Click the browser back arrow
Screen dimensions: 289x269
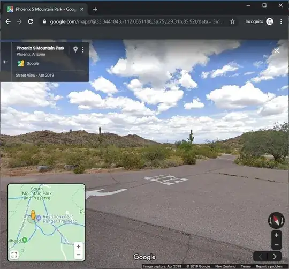click(x=8, y=21)
